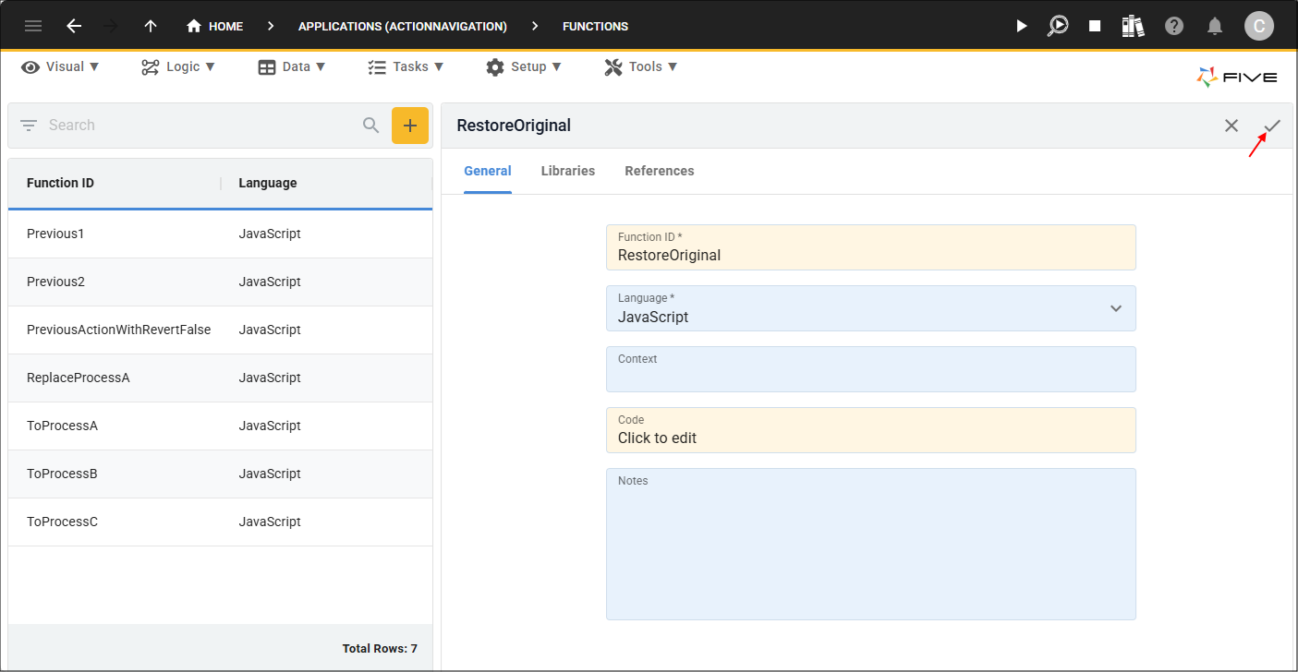Image resolution: width=1298 pixels, height=672 pixels.
Task: Cancel editing with X icon
Action: tap(1231, 126)
